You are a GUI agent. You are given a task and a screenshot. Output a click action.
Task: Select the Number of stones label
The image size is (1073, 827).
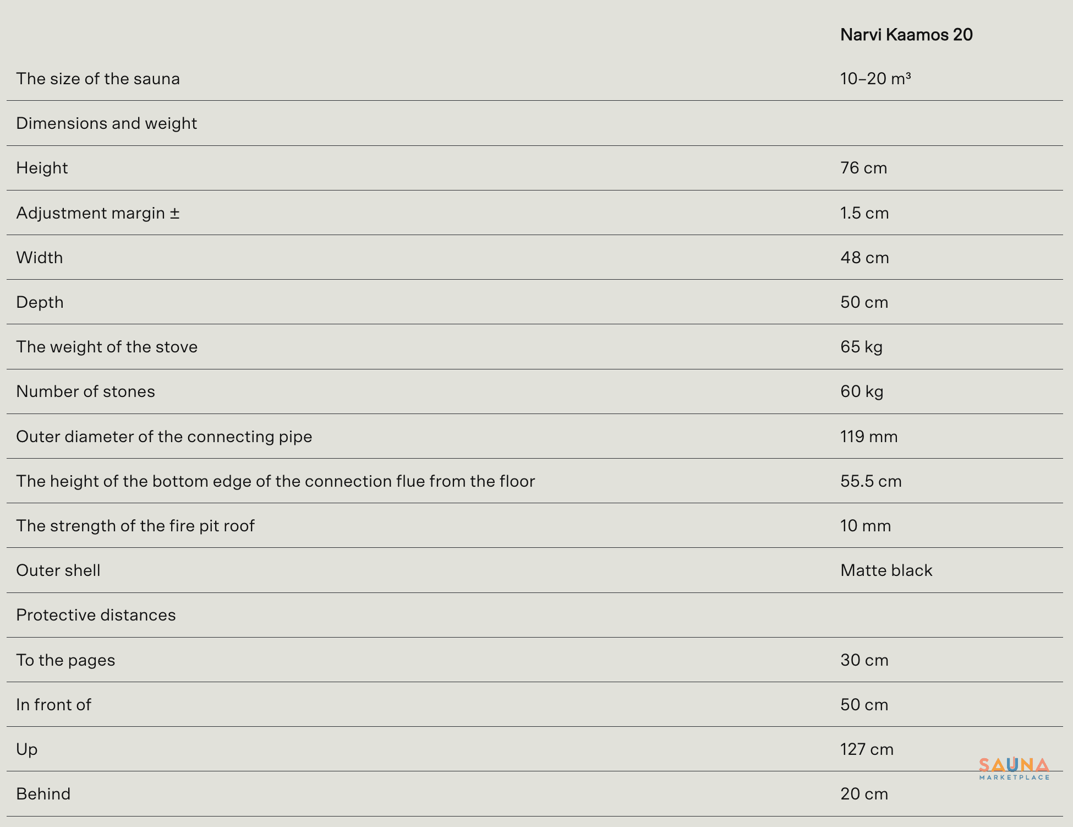coord(85,391)
